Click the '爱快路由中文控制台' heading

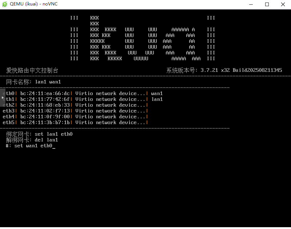coord(32,70)
